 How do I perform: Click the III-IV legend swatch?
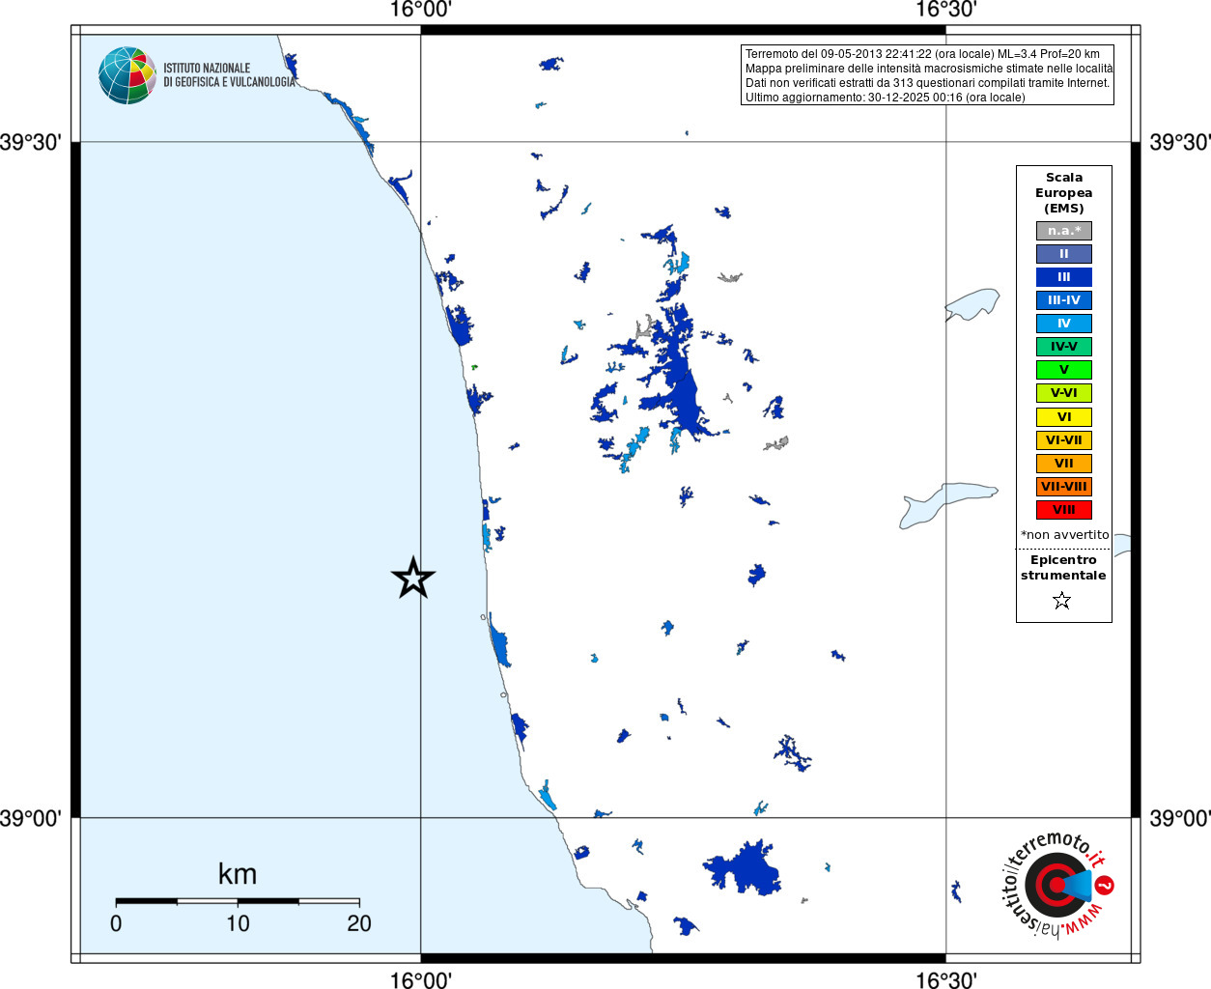pos(1064,300)
